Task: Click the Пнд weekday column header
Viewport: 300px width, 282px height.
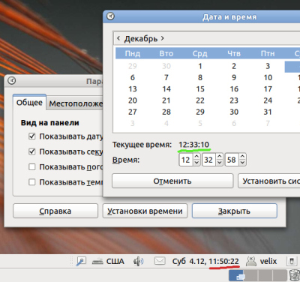Action: click(133, 53)
